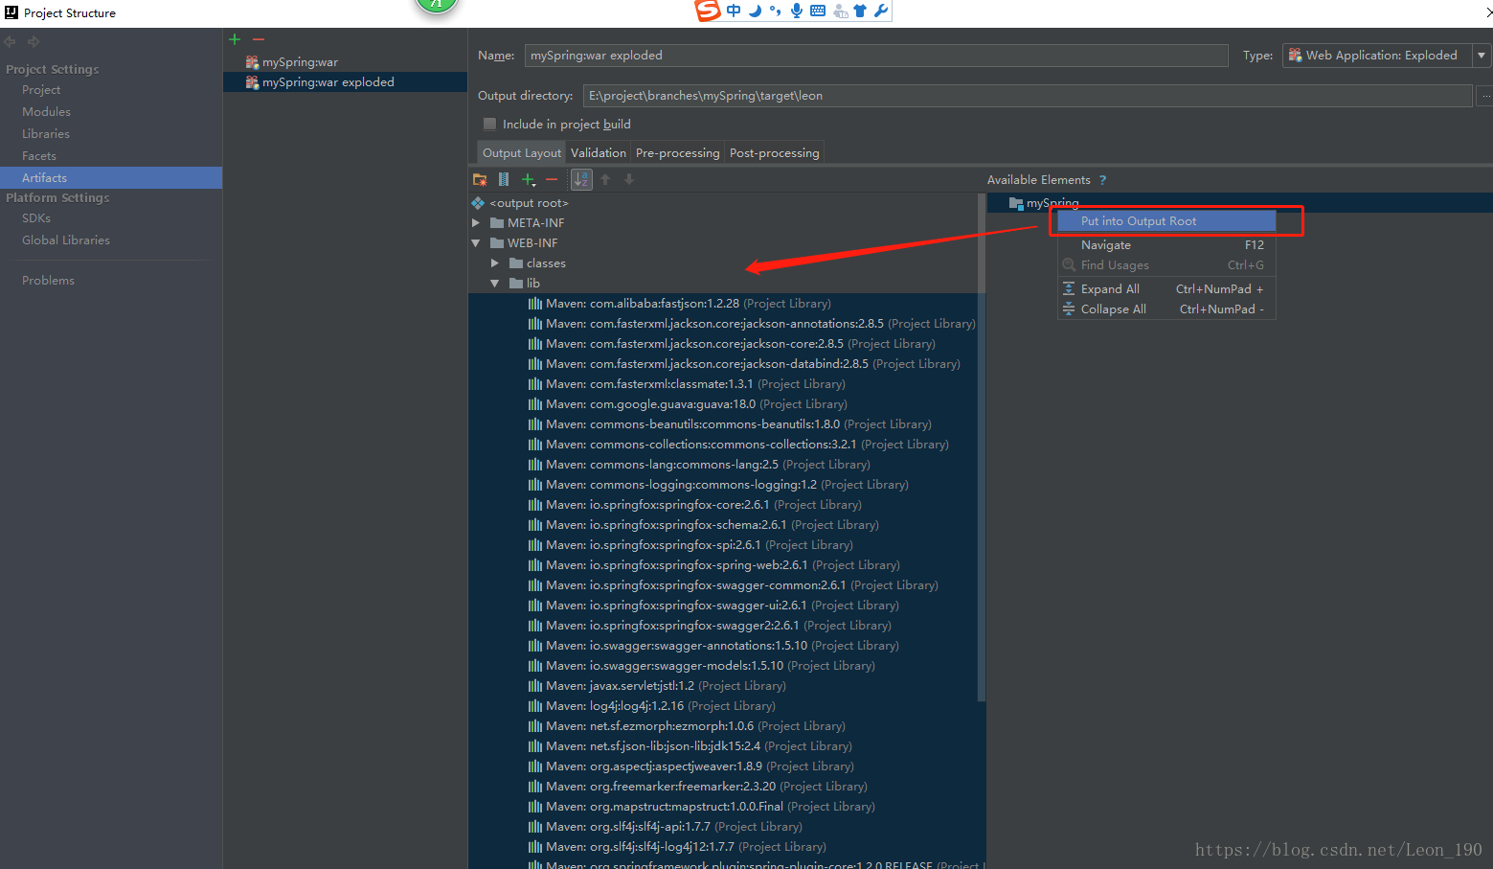Open Global Libraries under Platform Settings
This screenshot has height=869, width=1493.
[66, 240]
